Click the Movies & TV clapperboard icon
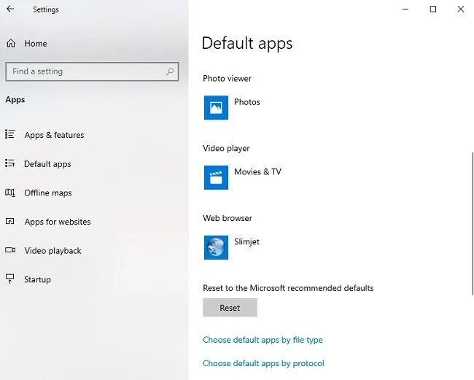The width and height of the screenshot is (474, 380). tap(216, 177)
